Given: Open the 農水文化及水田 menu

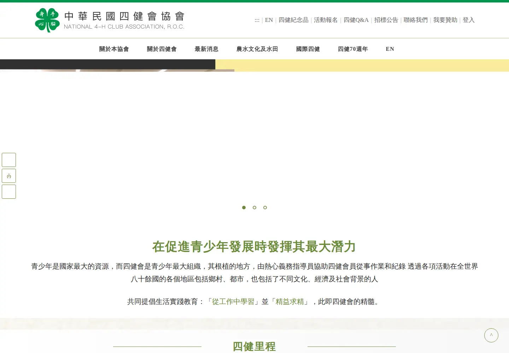Looking at the screenshot, I should click(x=257, y=49).
